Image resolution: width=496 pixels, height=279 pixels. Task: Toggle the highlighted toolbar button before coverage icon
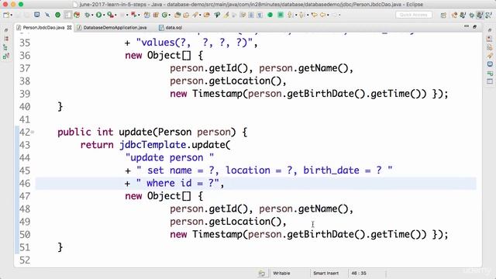click(x=67, y=15)
